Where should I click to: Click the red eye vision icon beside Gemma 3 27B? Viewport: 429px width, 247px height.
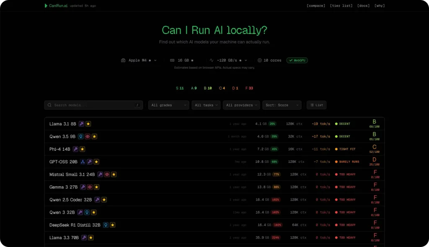tap(90, 187)
